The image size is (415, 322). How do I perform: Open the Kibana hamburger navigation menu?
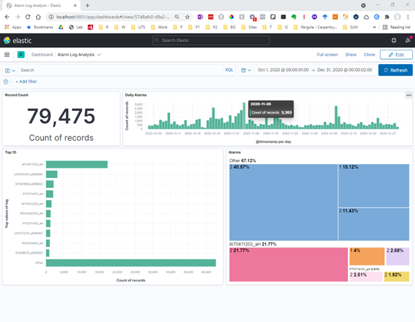(x=7, y=54)
